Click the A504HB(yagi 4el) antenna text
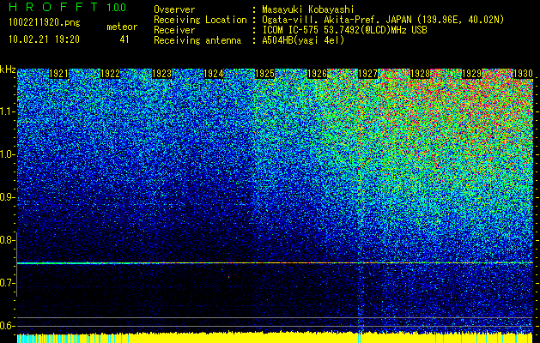The height and width of the screenshot is (343, 540). [303, 40]
